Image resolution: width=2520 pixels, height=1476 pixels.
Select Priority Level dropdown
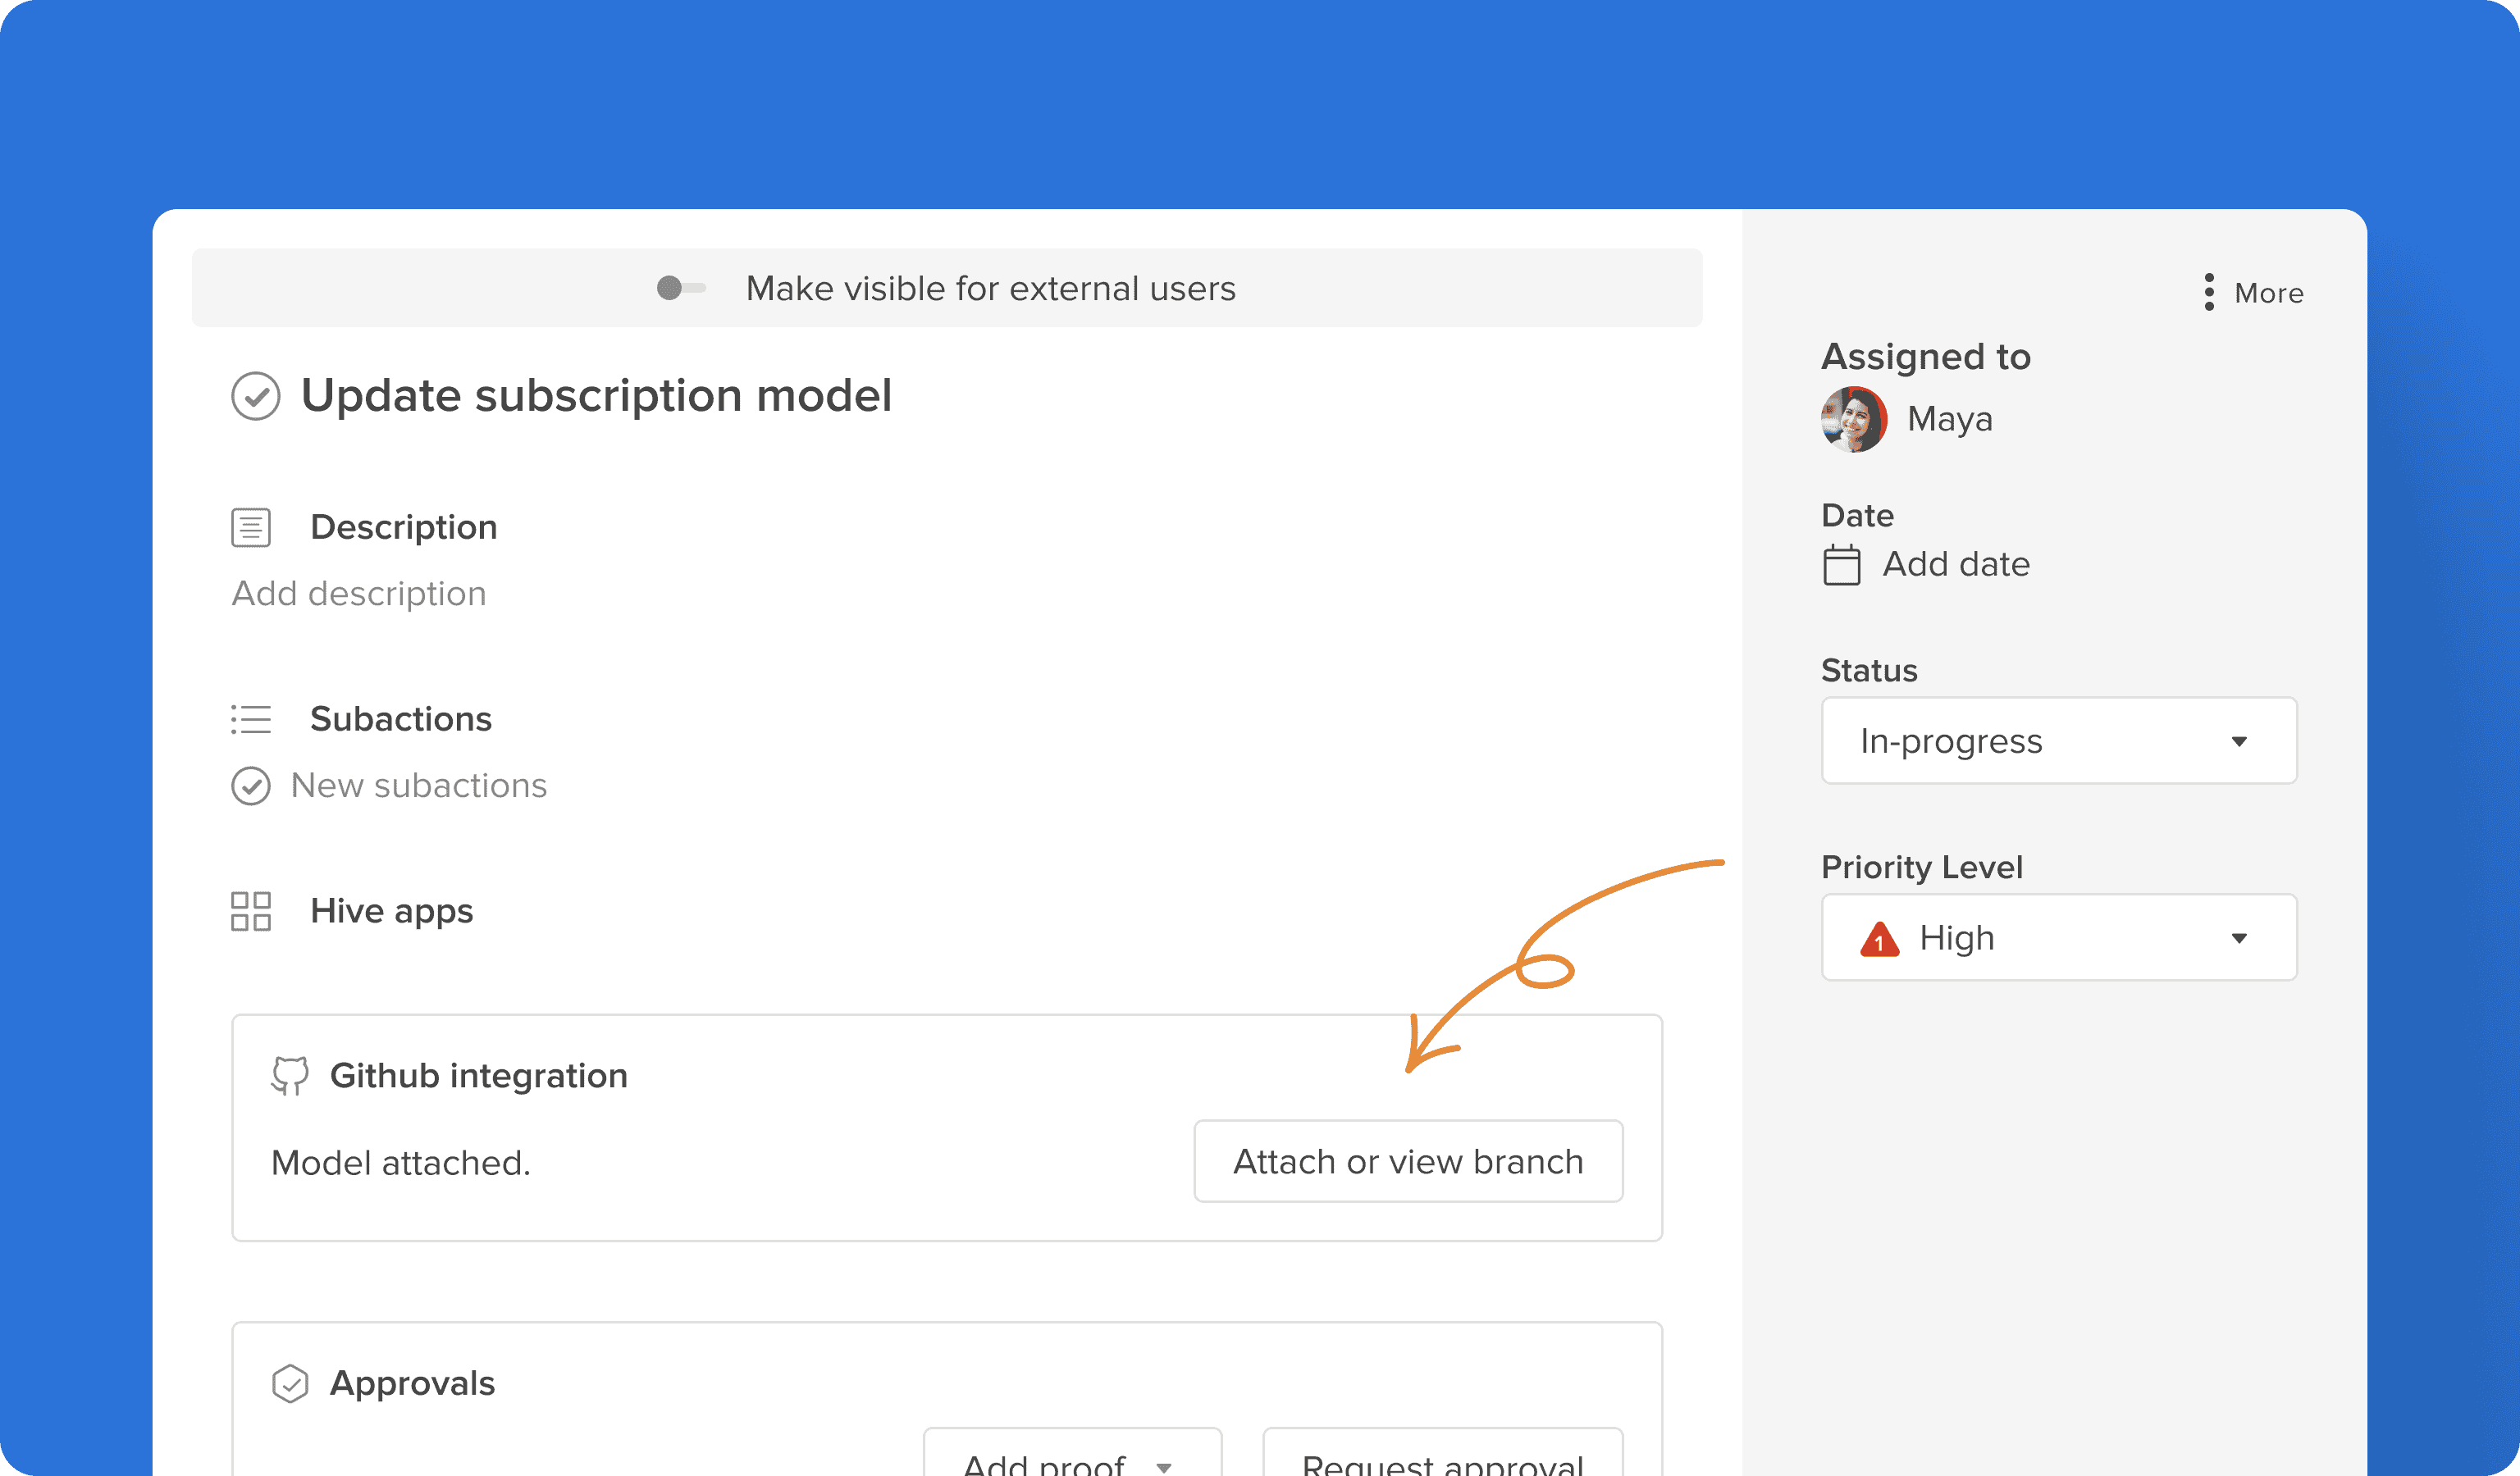(2060, 936)
